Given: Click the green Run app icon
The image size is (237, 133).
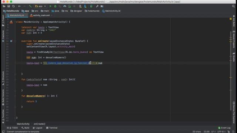Looking at the screenshot, I should click(50, 6).
